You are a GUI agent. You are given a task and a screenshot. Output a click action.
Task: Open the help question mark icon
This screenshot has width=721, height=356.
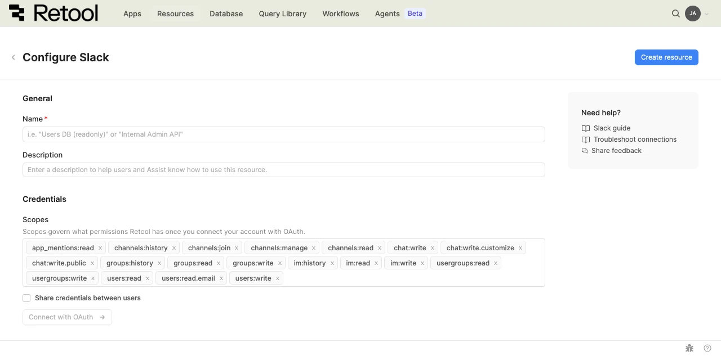coord(707,348)
